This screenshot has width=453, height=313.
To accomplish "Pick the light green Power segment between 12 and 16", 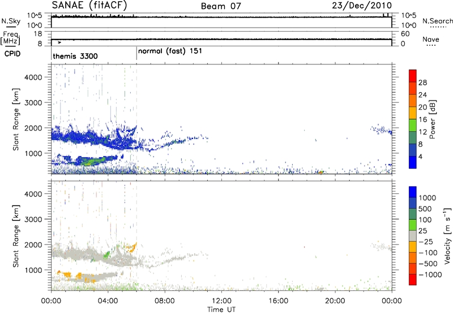I will [x=413, y=125].
